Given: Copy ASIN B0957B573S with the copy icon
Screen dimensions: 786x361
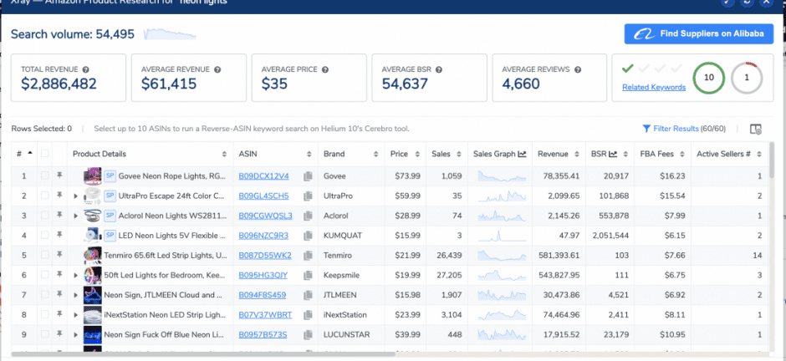Looking at the screenshot, I should 308,334.
